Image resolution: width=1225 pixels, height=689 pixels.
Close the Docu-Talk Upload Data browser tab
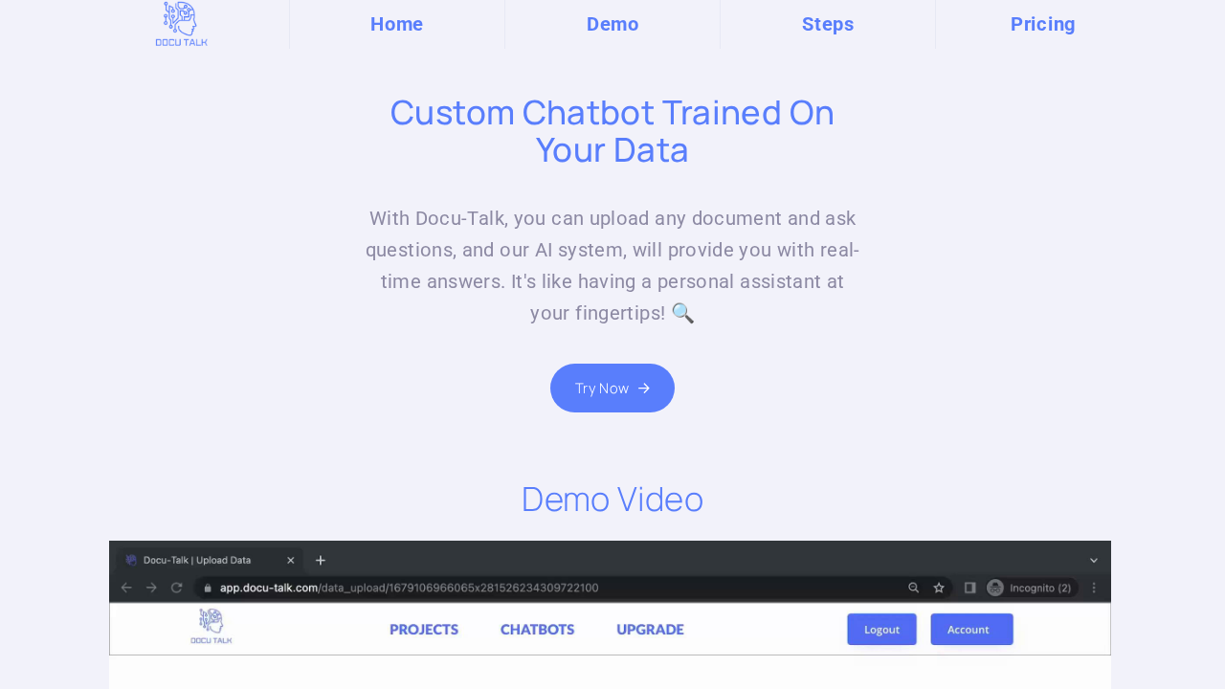291,561
